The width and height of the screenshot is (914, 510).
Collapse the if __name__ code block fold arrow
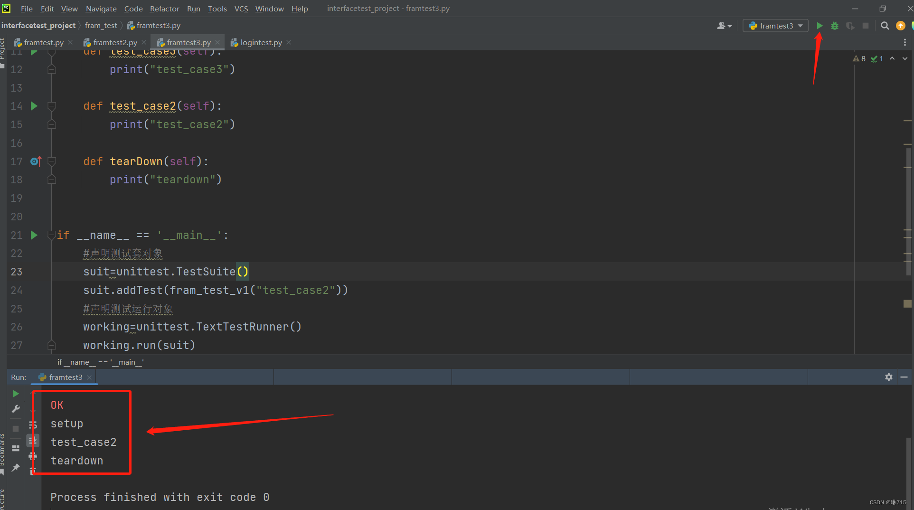51,235
